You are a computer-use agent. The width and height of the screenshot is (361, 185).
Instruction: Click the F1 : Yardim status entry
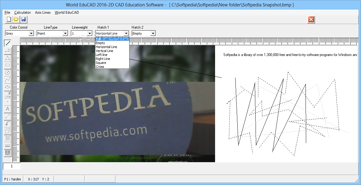[13, 179]
